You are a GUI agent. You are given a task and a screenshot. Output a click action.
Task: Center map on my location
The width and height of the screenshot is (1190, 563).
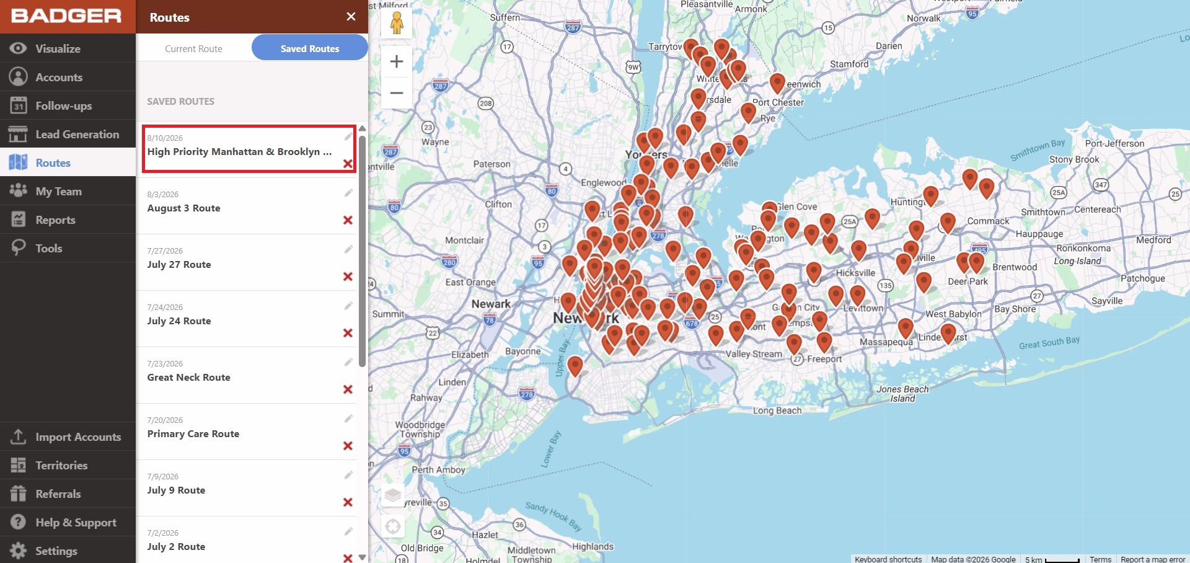click(393, 527)
